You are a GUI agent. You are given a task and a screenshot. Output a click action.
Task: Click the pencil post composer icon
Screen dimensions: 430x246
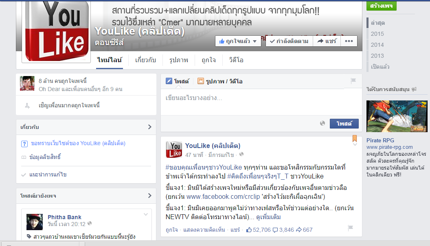coord(169,81)
